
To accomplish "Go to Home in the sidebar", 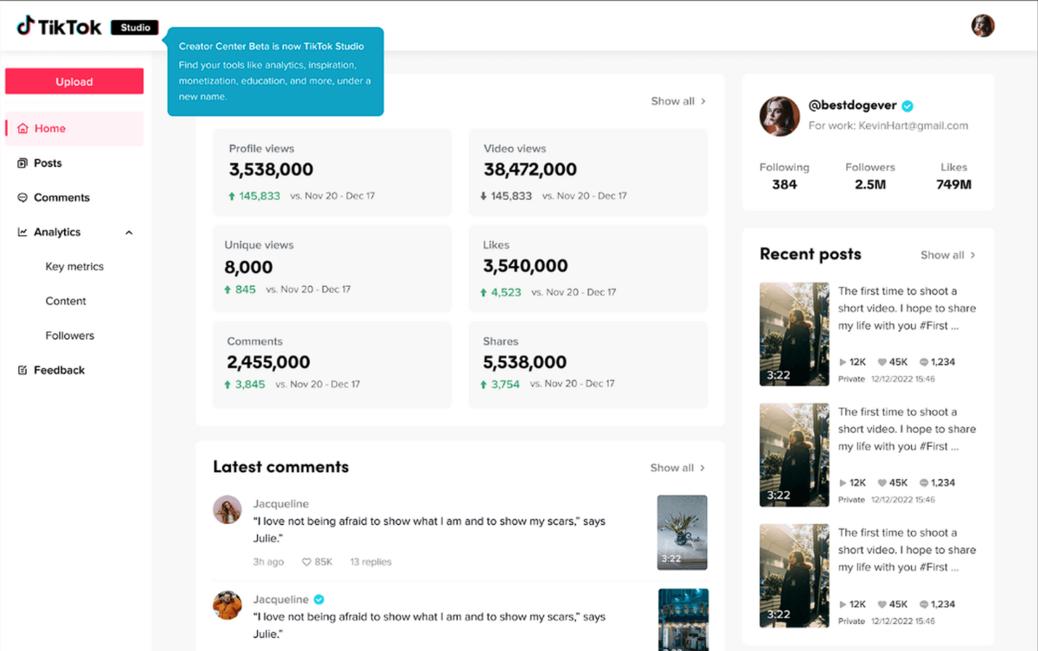I will pos(74,129).
